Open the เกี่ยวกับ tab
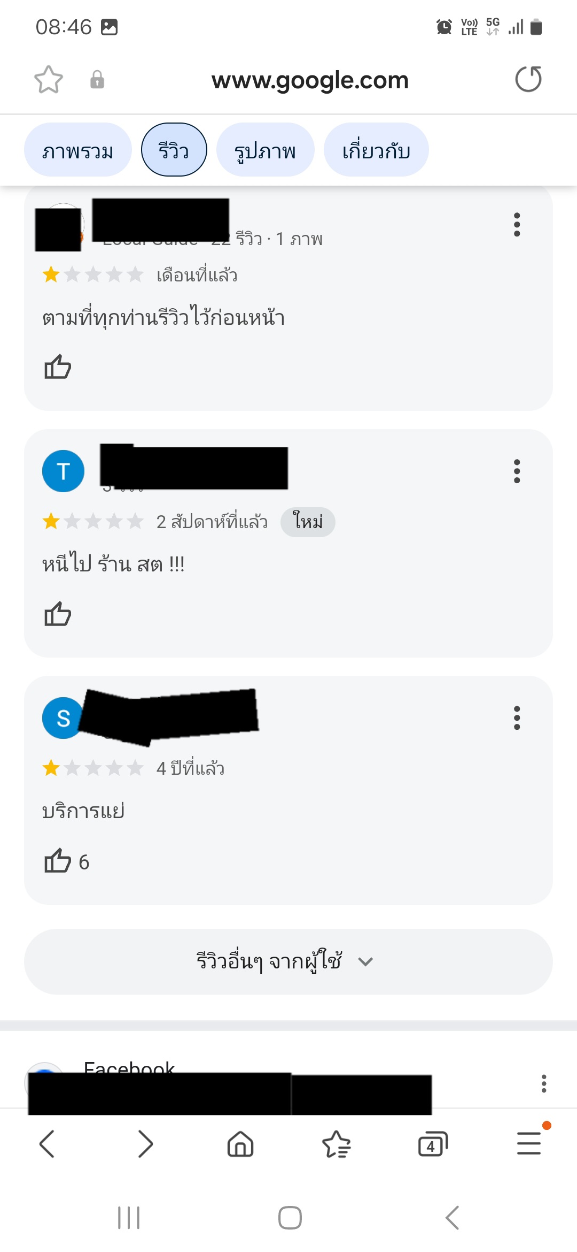Image resolution: width=577 pixels, height=1252 pixels. (x=376, y=150)
